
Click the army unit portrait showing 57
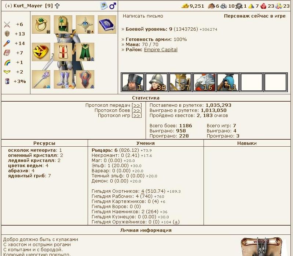pos(180,82)
